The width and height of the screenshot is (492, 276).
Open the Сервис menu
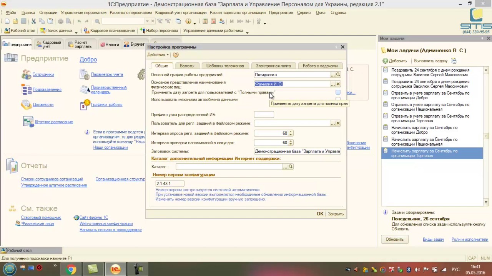[x=304, y=13]
